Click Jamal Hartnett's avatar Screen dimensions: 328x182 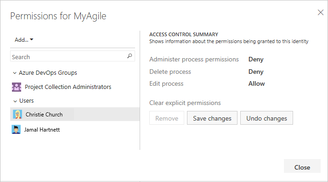click(x=16, y=129)
